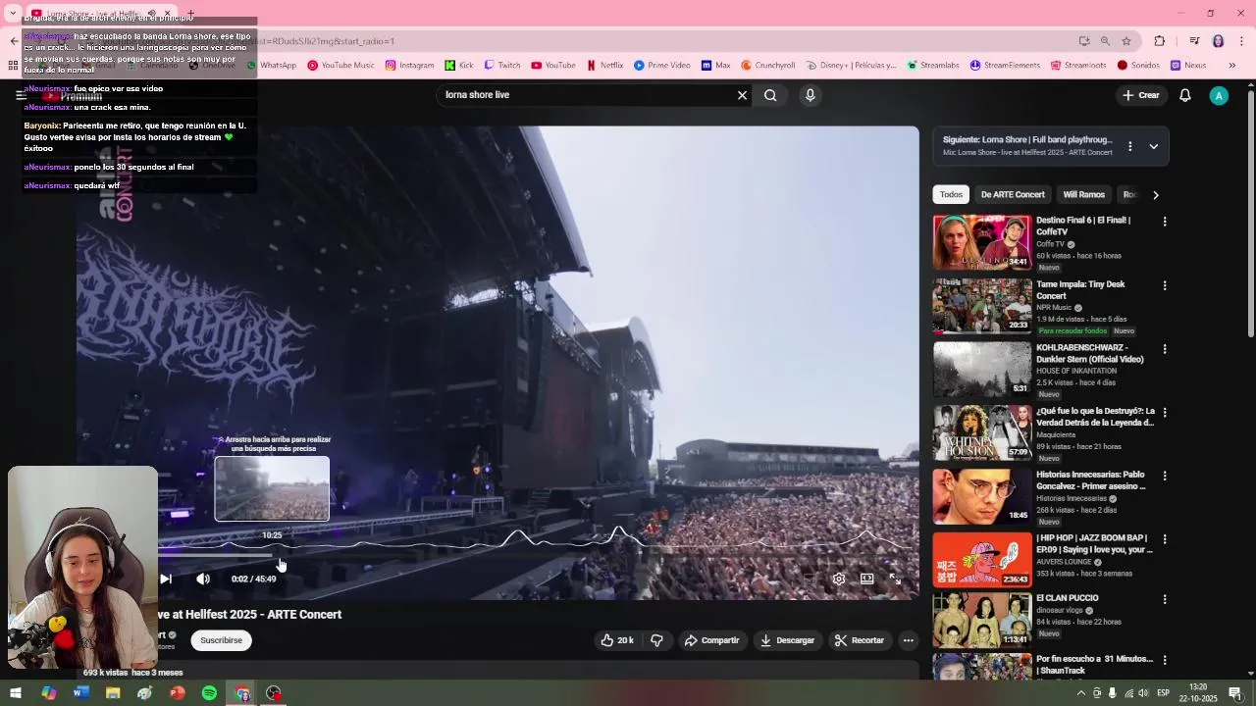Select the Todos filter chip
1256x706 pixels.
pos(951,194)
